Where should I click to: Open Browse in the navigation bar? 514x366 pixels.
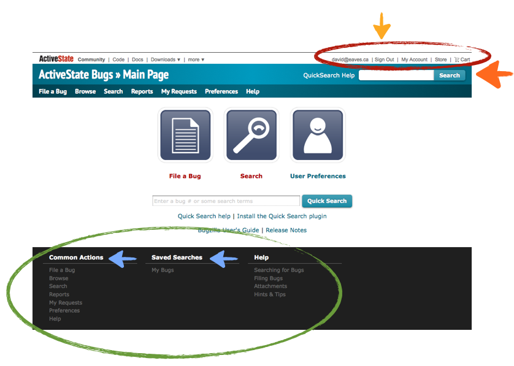(x=85, y=91)
